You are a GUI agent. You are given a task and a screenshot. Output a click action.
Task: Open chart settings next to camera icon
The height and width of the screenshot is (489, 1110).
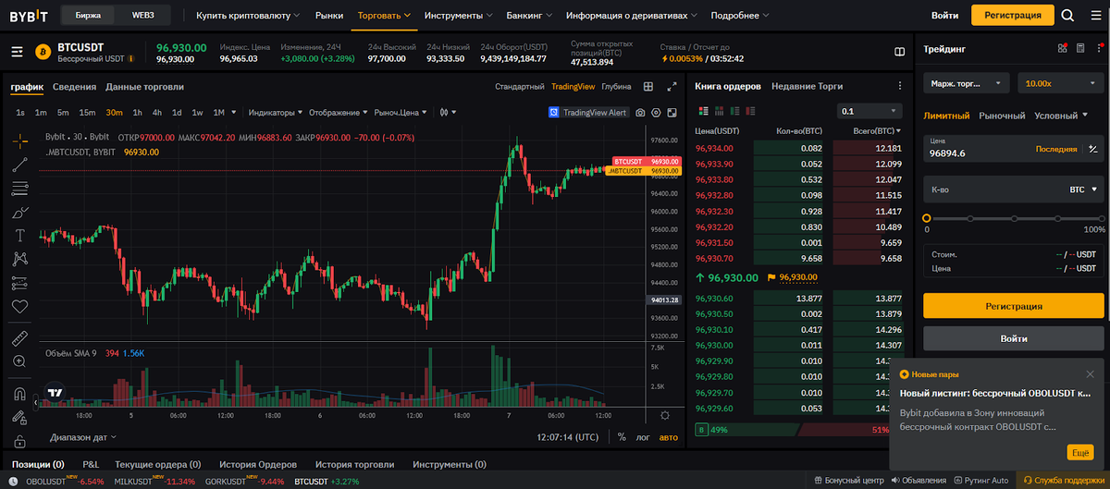point(656,113)
